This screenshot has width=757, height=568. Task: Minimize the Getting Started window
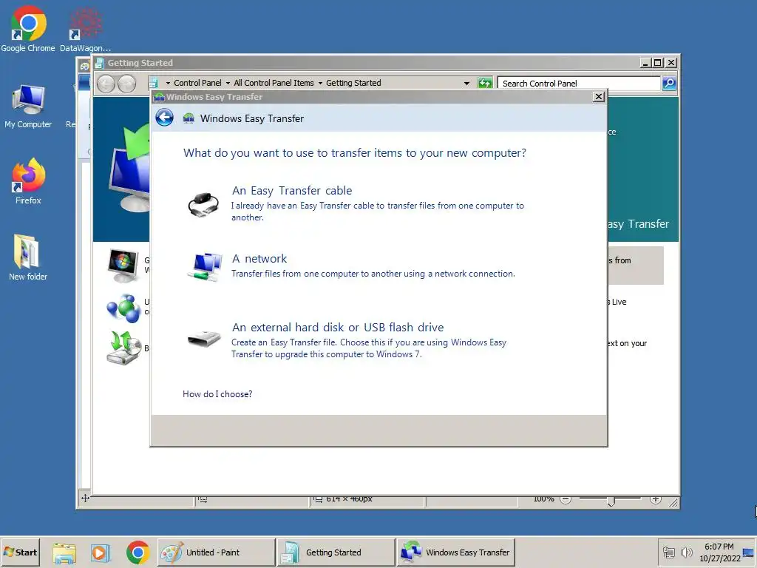645,63
